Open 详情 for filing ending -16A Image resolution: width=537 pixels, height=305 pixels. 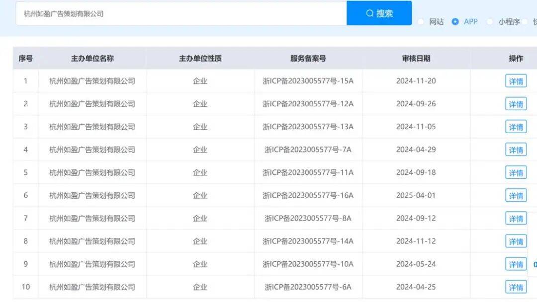pyautogui.click(x=516, y=195)
